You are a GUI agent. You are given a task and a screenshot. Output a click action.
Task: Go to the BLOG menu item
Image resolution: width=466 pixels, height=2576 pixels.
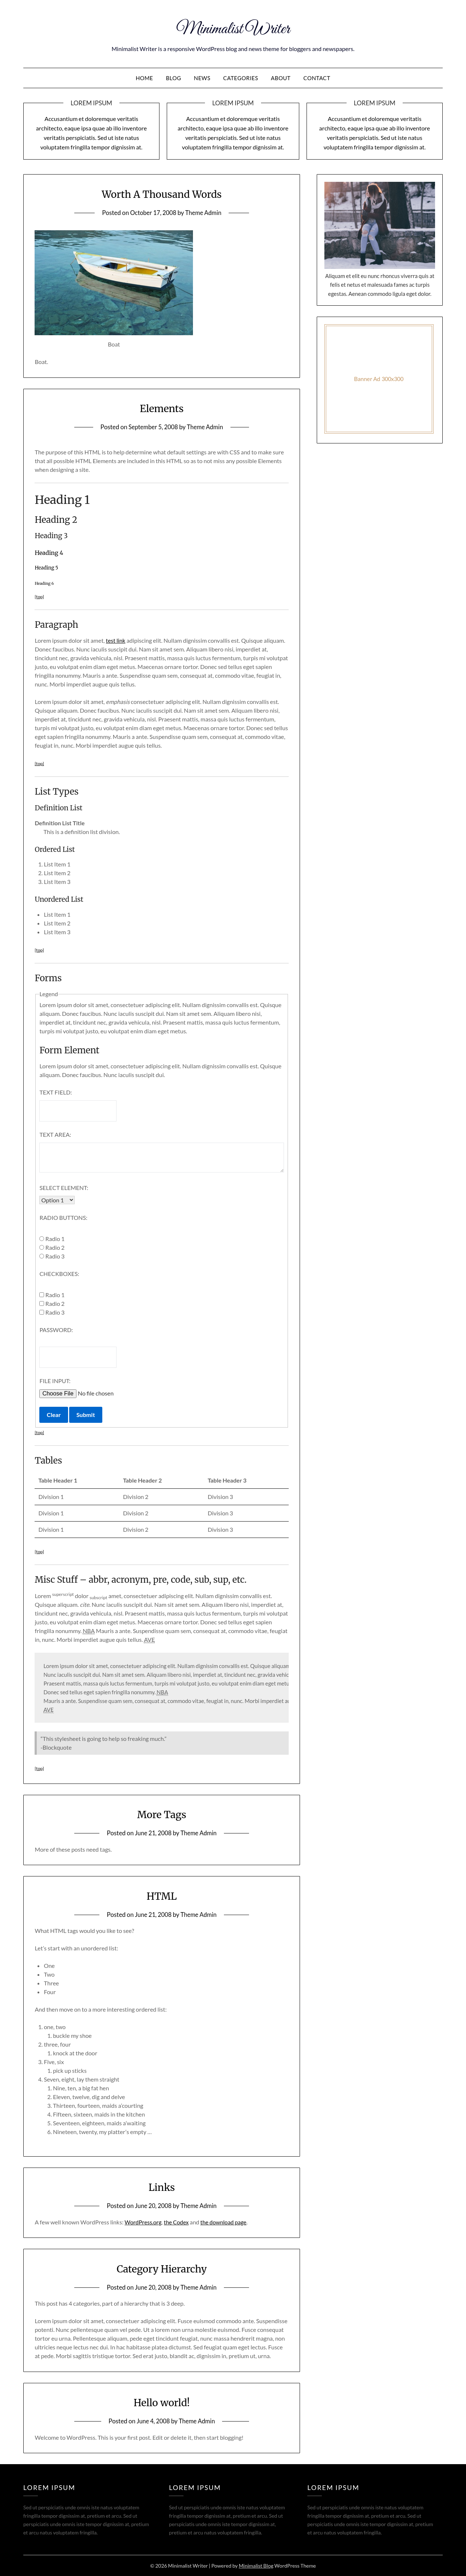pyautogui.click(x=173, y=78)
